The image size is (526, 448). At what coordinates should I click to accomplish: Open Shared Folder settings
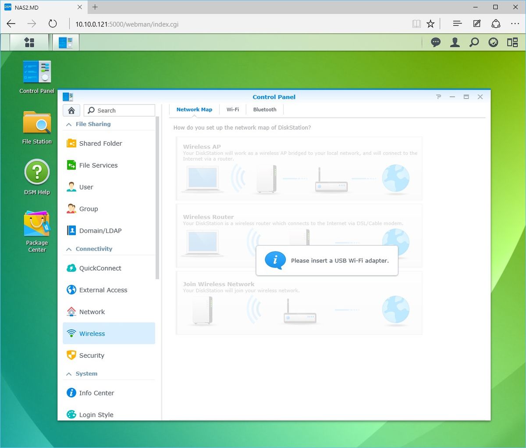pyautogui.click(x=109, y=143)
